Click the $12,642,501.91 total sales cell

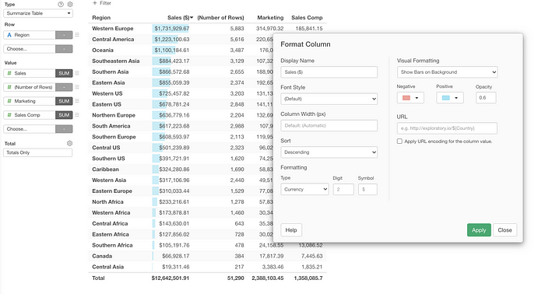point(171,278)
